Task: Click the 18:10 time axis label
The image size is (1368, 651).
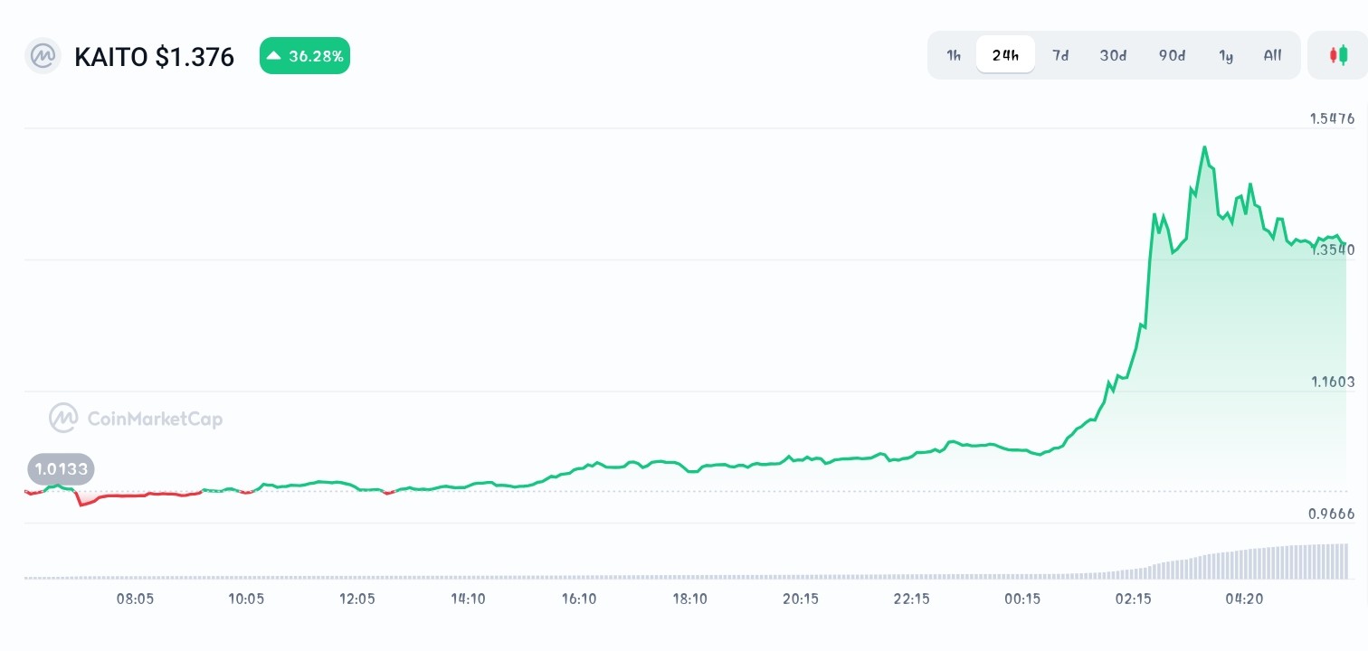Action: click(690, 599)
